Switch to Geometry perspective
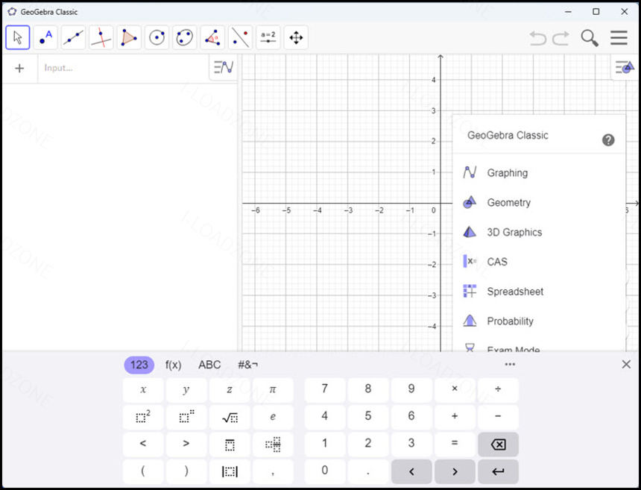This screenshot has height=490, width=641. (x=539, y=202)
